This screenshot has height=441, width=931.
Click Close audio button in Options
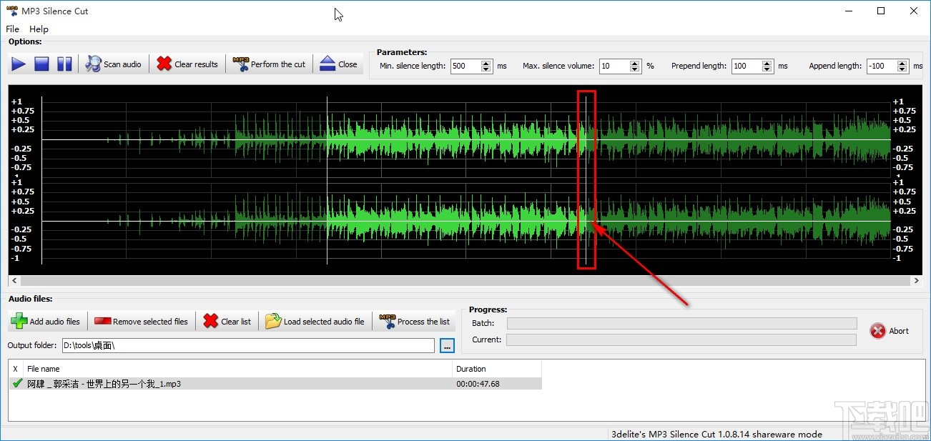338,64
